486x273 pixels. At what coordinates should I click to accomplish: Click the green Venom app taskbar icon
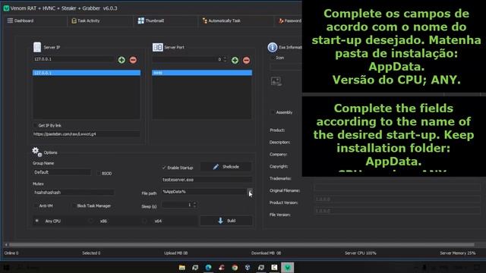pos(287,268)
